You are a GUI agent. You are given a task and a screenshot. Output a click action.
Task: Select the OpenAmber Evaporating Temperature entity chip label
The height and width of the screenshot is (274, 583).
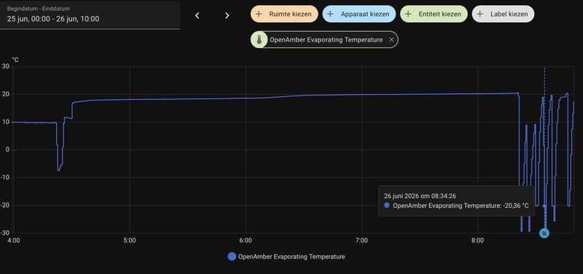[326, 40]
